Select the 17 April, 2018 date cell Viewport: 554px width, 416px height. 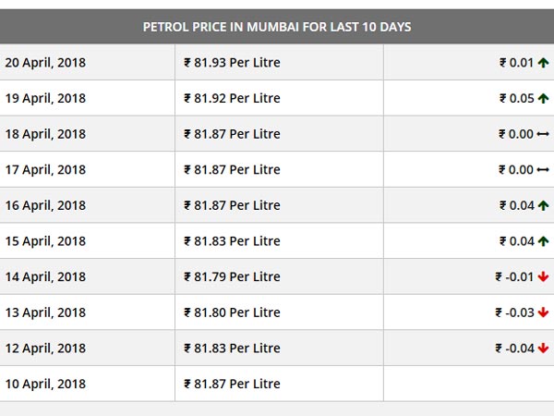point(45,170)
